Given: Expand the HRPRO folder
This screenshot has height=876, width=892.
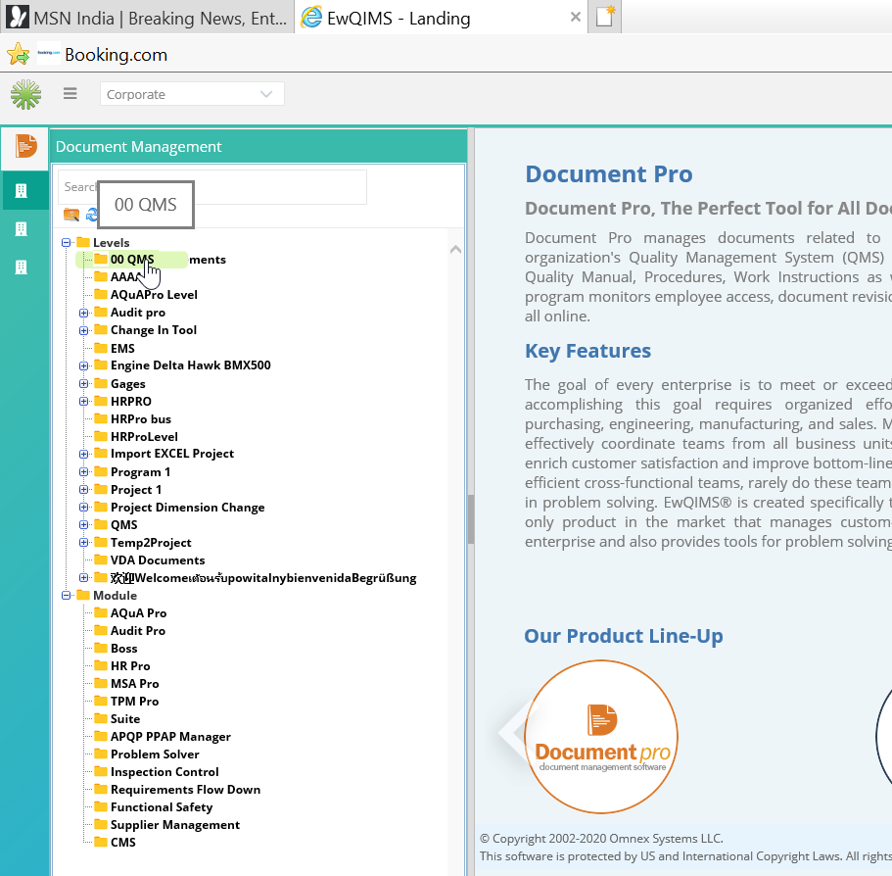Looking at the screenshot, I should (x=83, y=402).
